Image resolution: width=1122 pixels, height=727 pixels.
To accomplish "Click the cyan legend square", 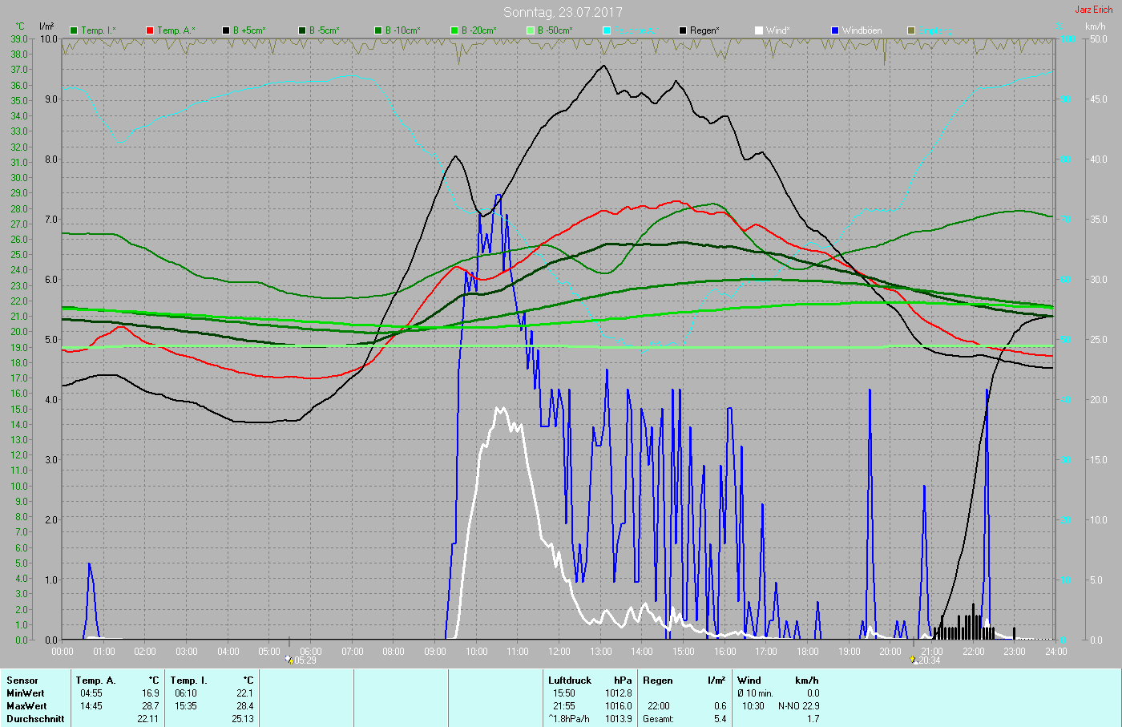I will (x=607, y=30).
